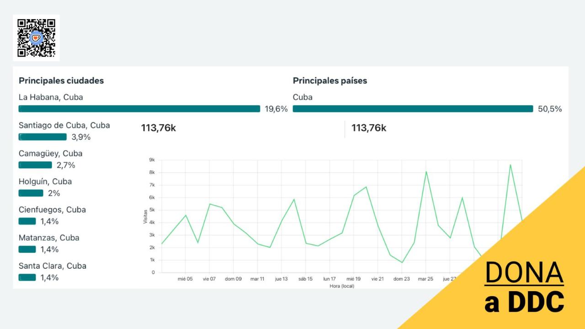Click the 19,6% value
The width and height of the screenshot is (585, 329).
pyautogui.click(x=276, y=109)
